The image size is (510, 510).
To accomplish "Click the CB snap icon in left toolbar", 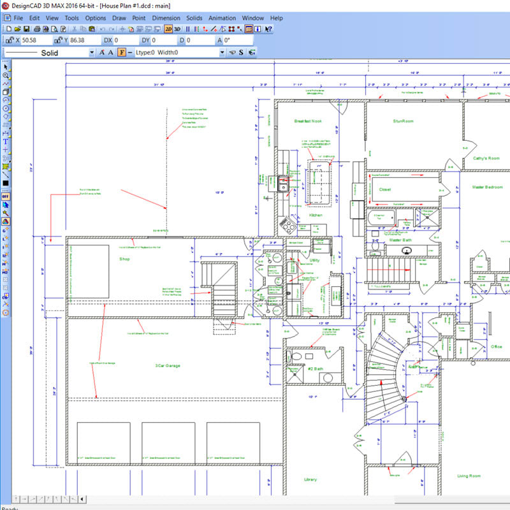I will (6, 296).
